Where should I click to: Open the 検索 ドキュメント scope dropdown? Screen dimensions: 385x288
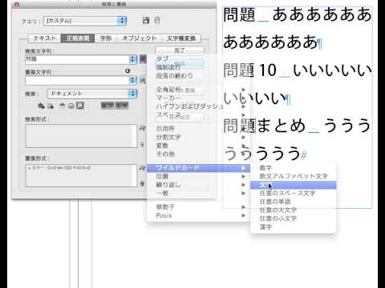92,94
